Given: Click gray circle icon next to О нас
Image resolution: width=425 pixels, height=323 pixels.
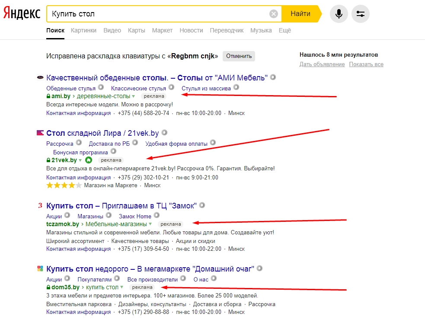Looking at the screenshot, I should [214, 278].
